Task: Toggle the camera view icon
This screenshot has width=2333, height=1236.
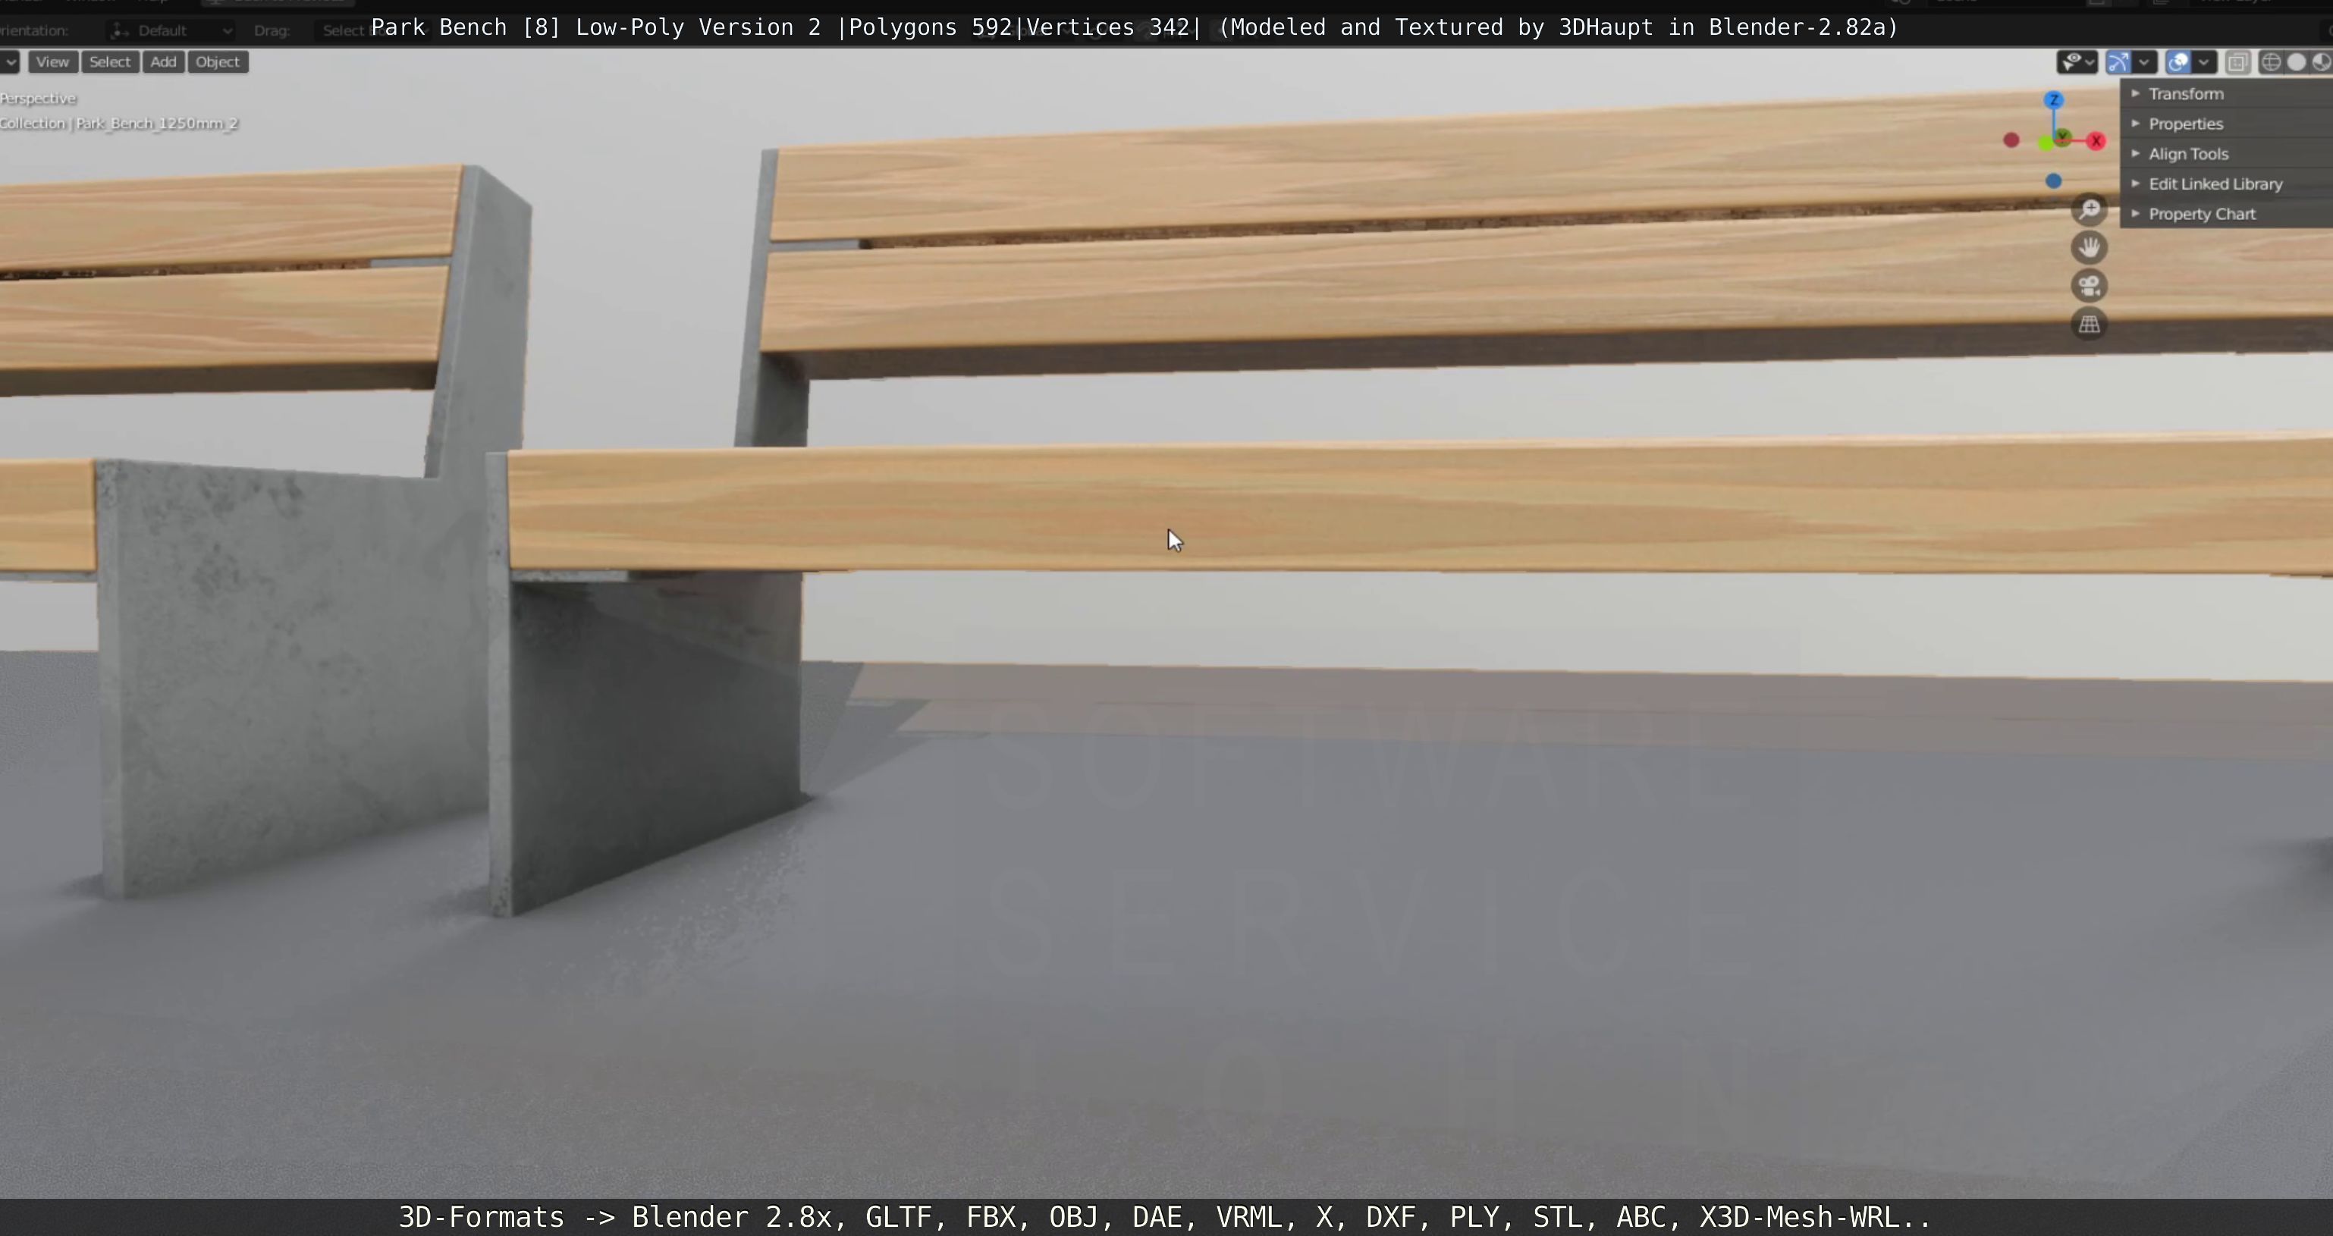Action: (x=2090, y=286)
